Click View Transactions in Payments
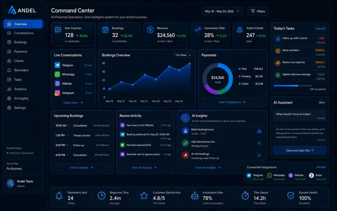 pos(232,102)
